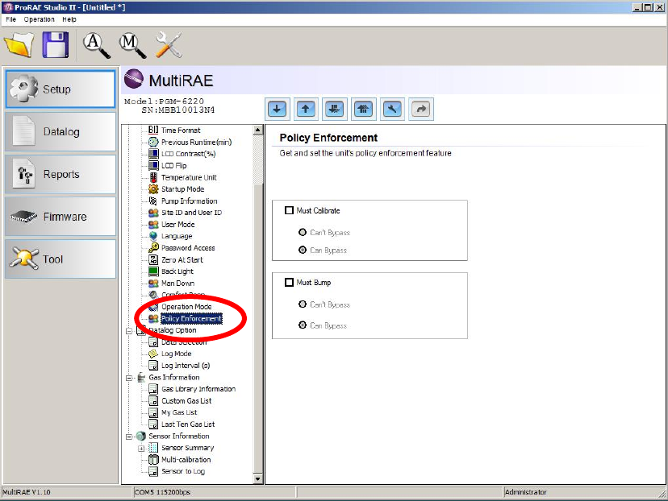Select Startup Mode tree item
The width and height of the screenshot is (668, 501).
(x=183, y=188)
